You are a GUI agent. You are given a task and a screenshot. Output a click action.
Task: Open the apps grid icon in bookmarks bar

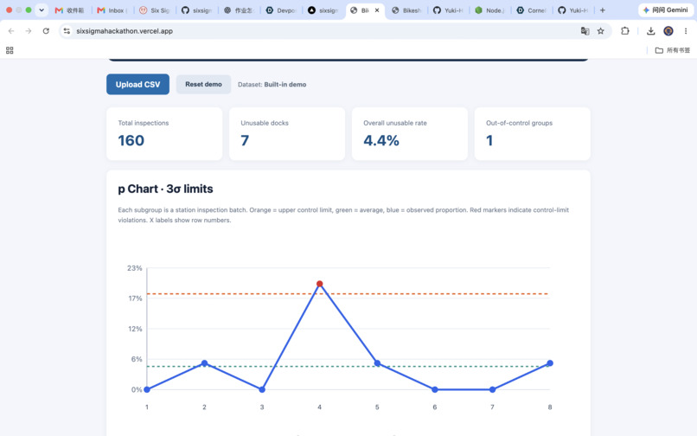(x=10, y=50)
